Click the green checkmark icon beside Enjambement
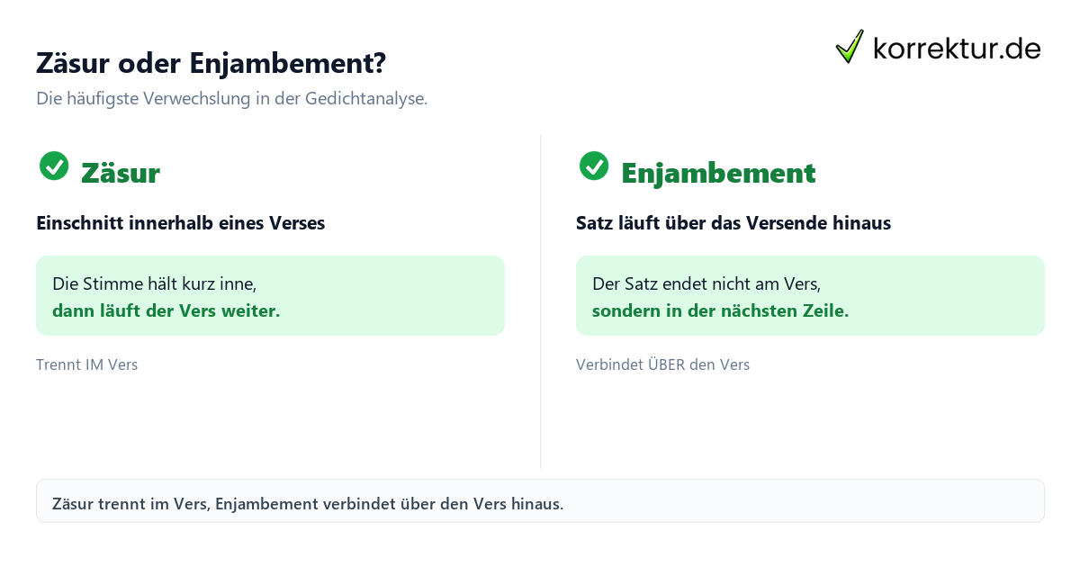 pyautogui.click(x=594, y=166)
